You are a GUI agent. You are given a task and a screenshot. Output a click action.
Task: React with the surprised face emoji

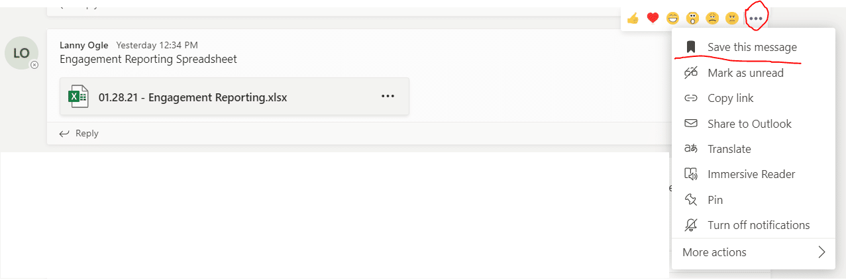693,19
